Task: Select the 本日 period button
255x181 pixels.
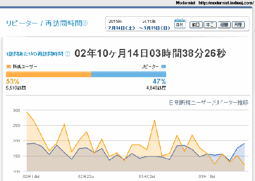Action: click(x=210, y=25)
